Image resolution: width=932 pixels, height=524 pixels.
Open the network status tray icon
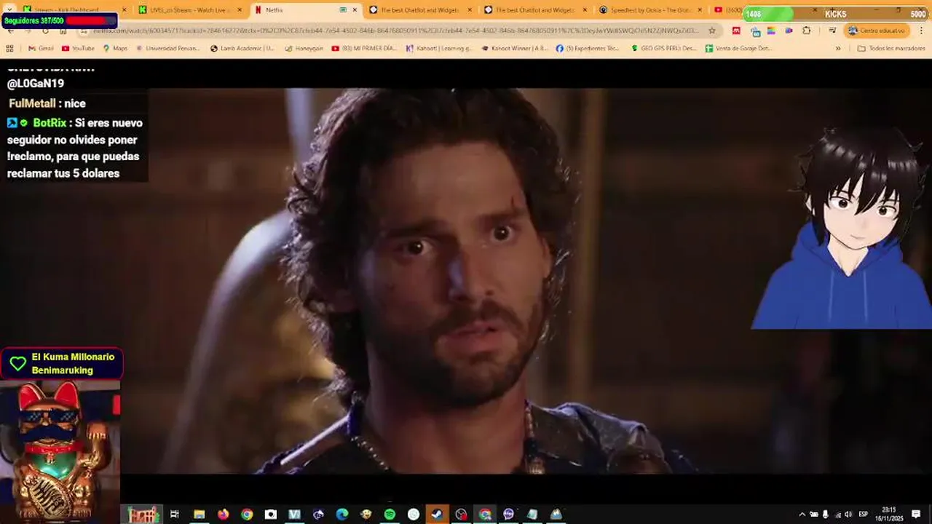(x=837, y=515)
